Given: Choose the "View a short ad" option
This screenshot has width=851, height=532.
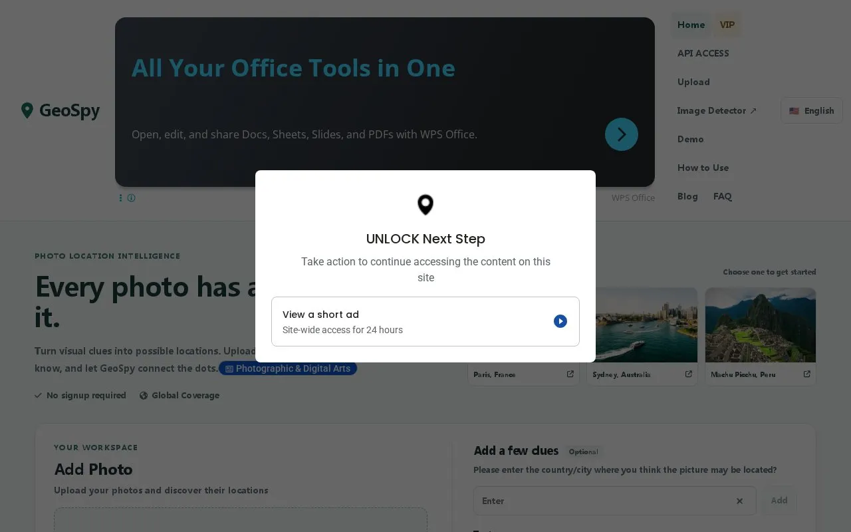Looking at the screenshot, I should point(425,321).
